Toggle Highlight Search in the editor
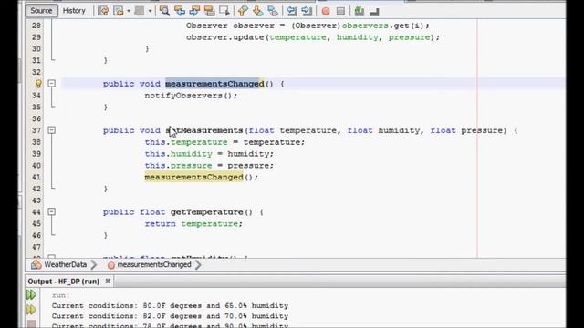Screen dimensions: 584x328 [209, 11]
